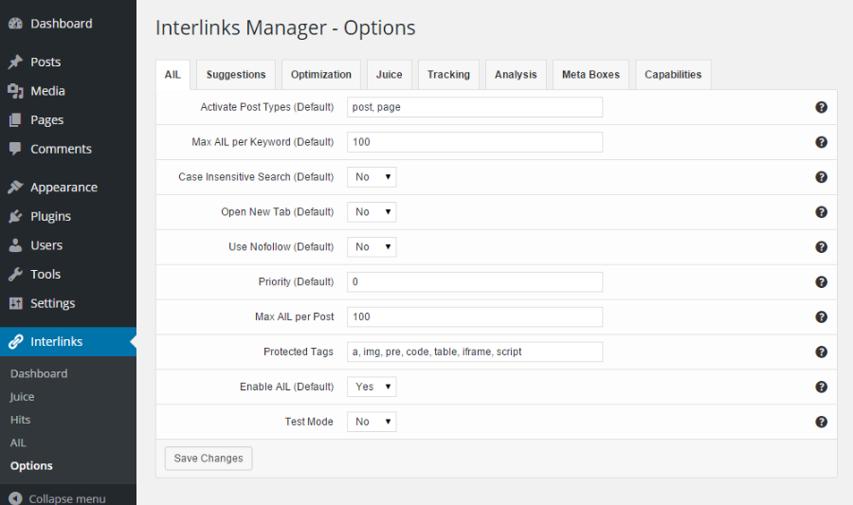Click the Interlinks chain link icon
Viewport: 853px width, 505px height.
click(15, 341)
